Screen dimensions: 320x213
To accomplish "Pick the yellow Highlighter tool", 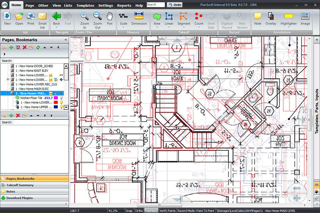I will click(289, 19).
